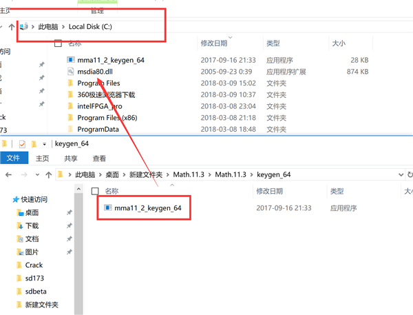Unpin 桌面 using its pin icon

tap(70, 212)
